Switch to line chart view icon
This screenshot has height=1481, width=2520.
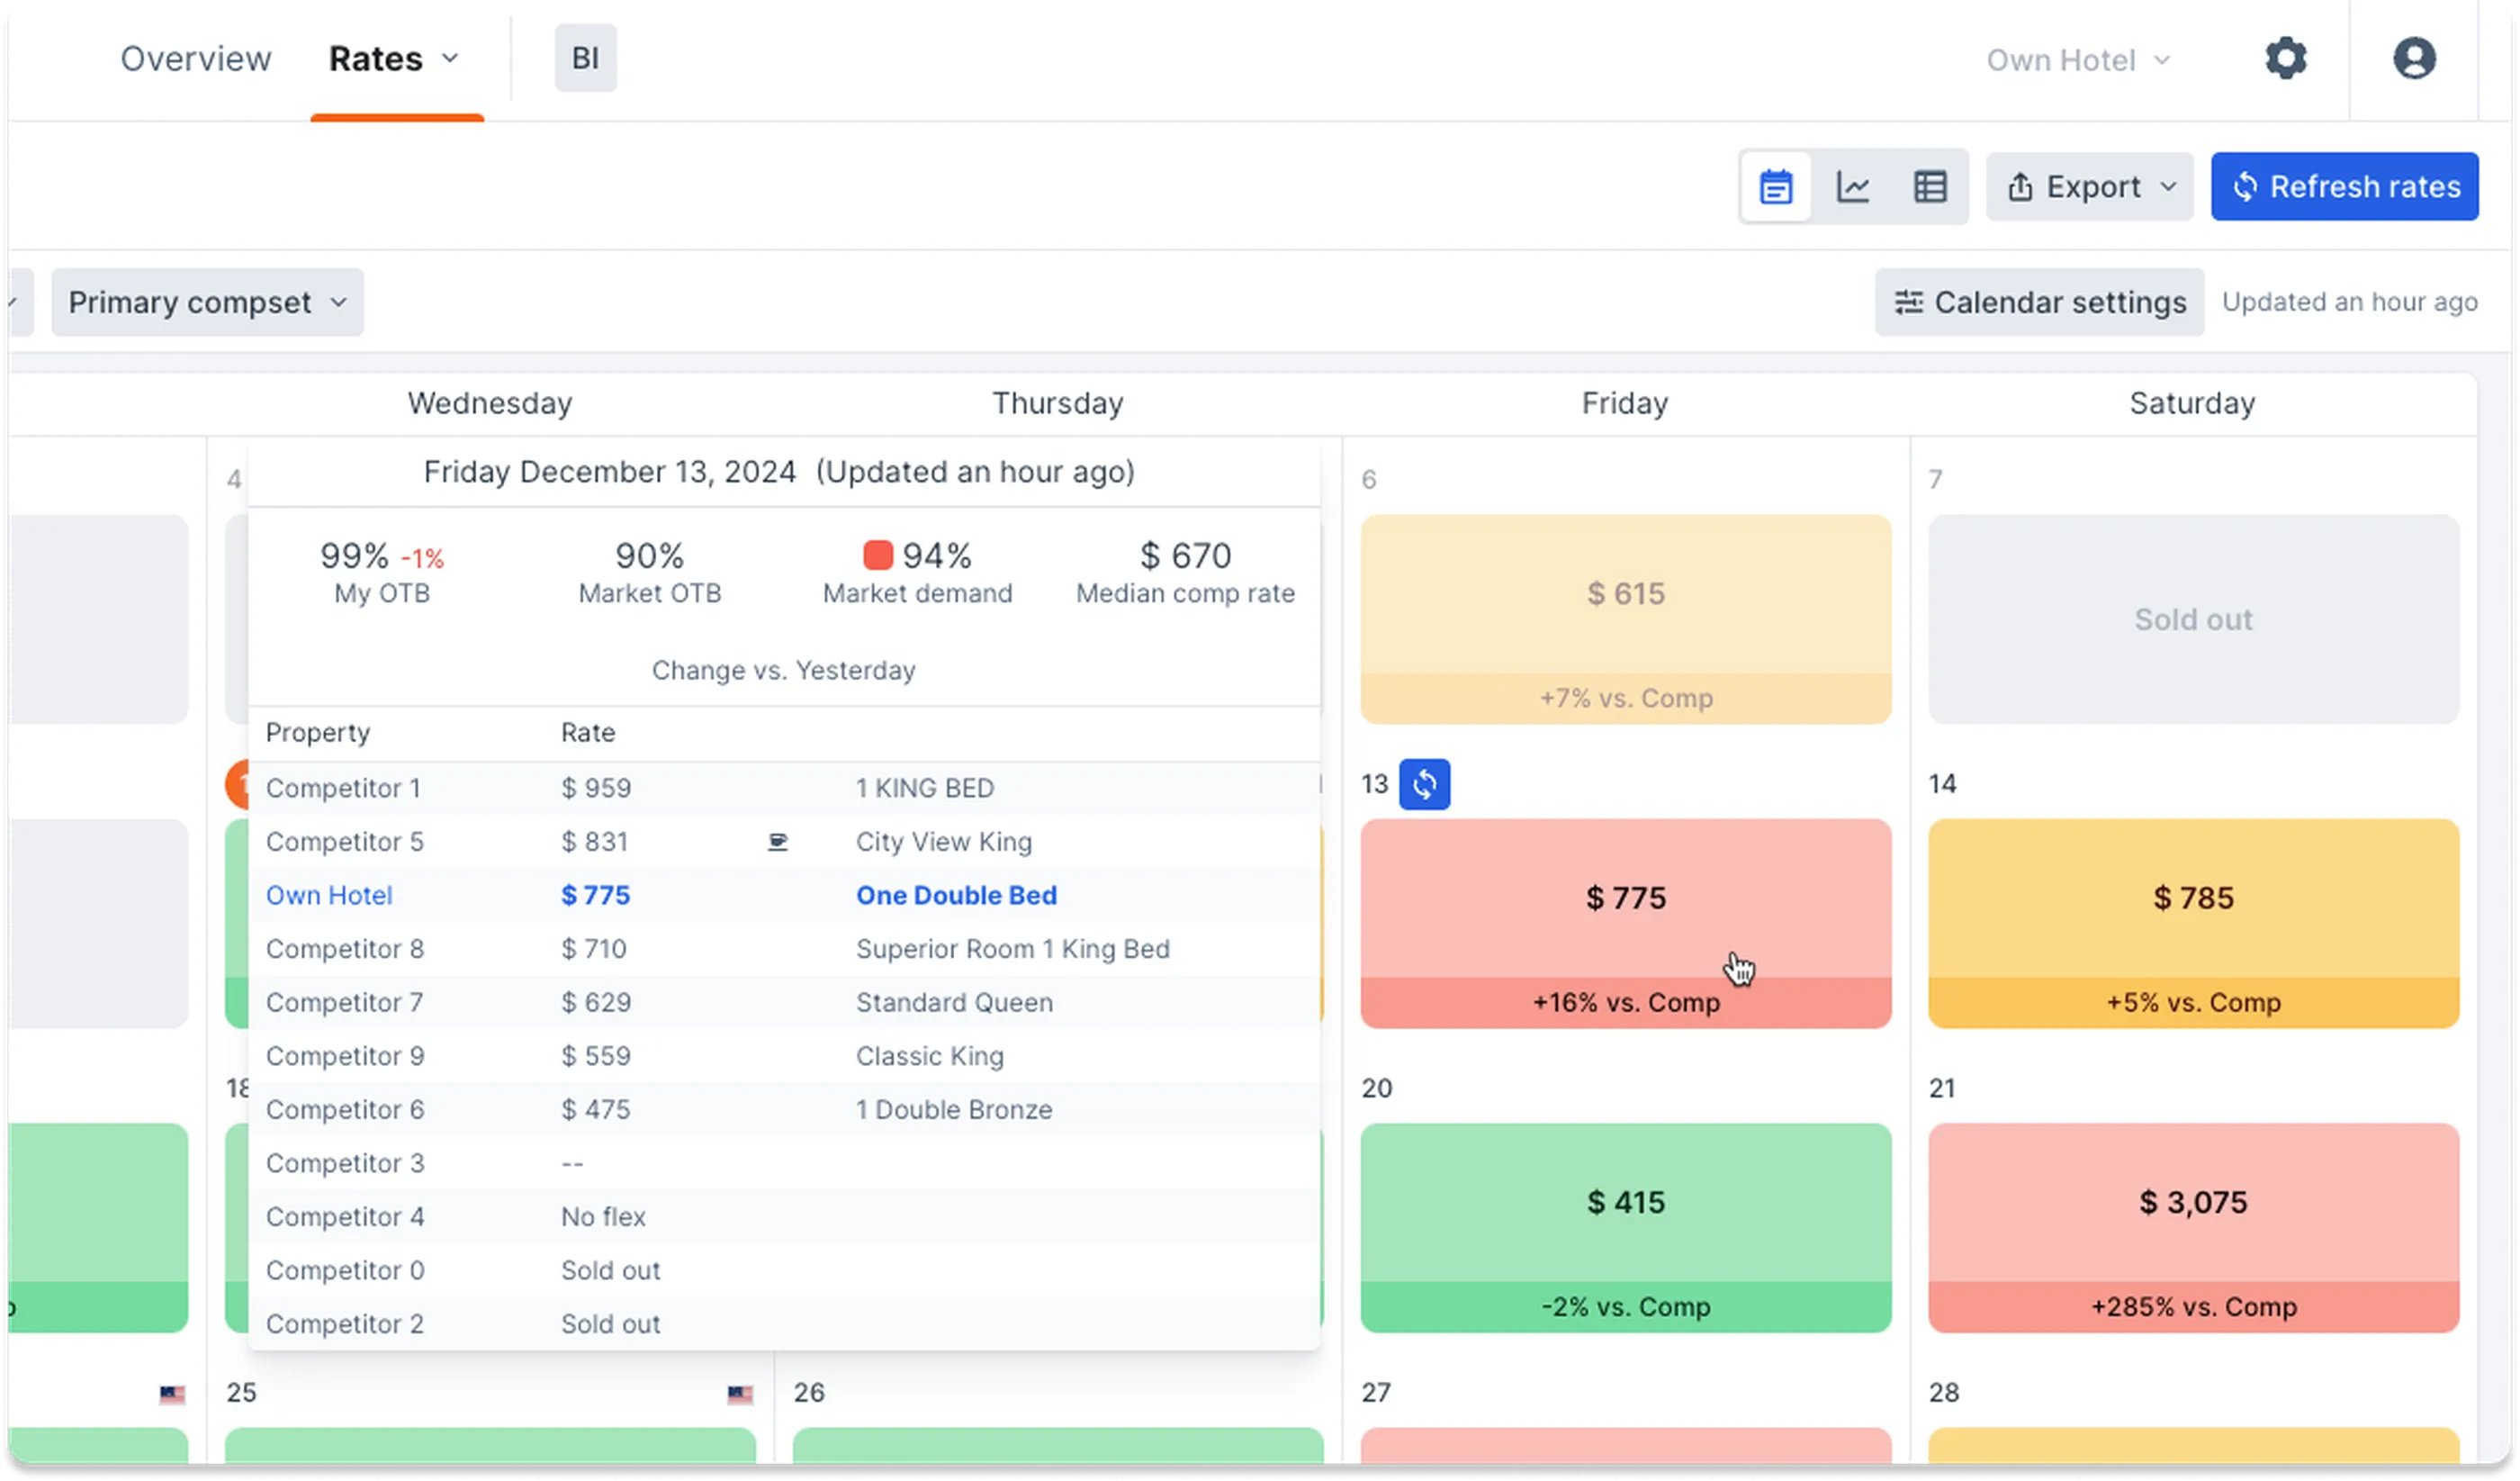pos(1853,187)
